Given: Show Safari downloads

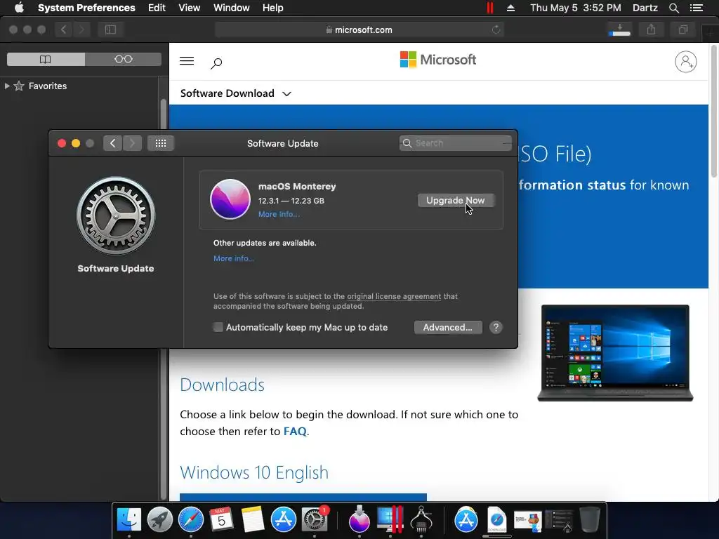Looking at the screenshot, I should [x=619, y=29].
